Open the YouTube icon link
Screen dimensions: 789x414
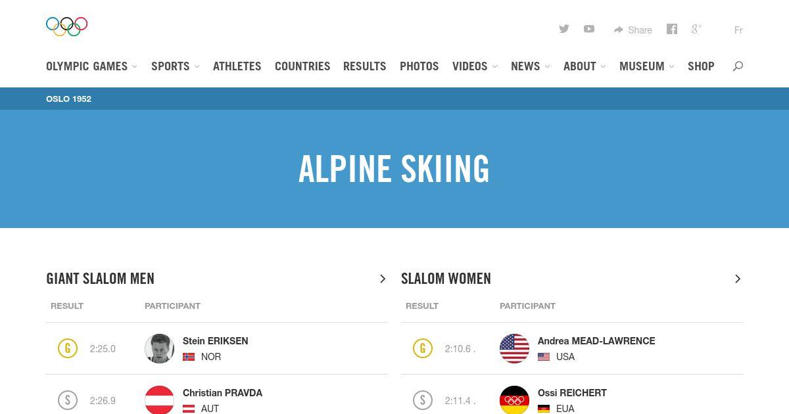[589, 29]
